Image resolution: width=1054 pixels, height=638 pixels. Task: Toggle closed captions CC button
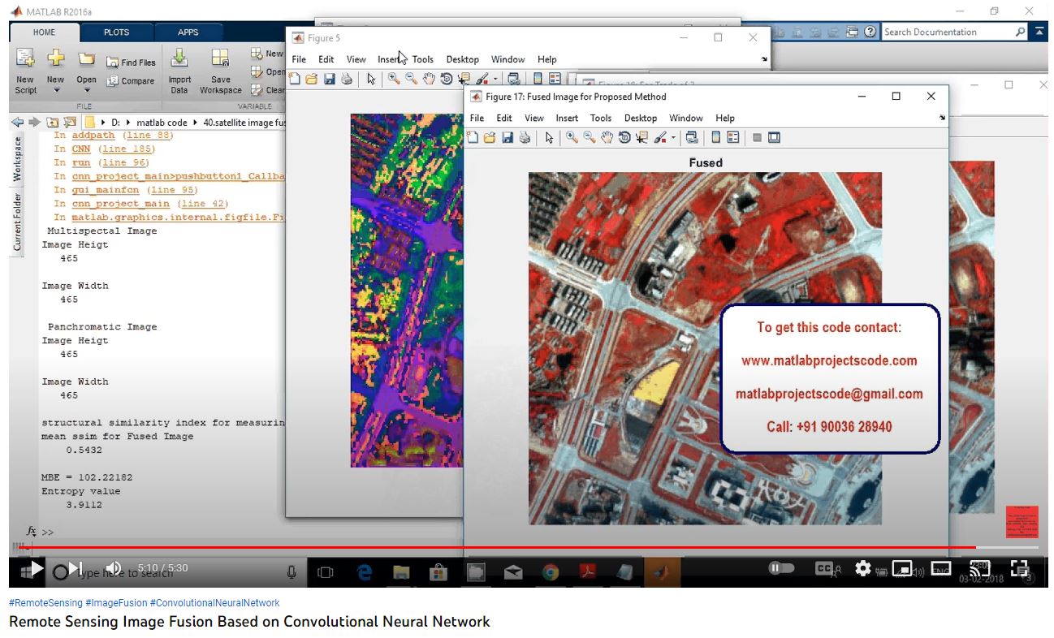[825, 569]
